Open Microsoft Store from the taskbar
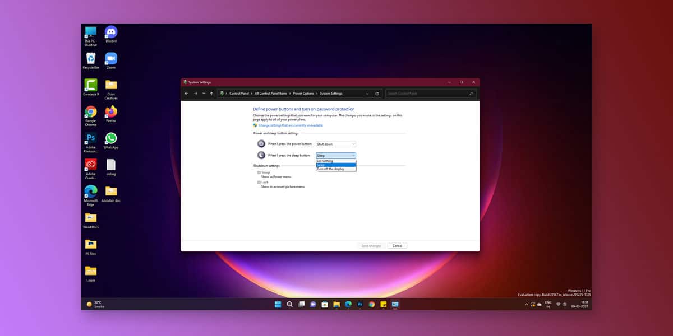673x336 pixels. point(325,304)
